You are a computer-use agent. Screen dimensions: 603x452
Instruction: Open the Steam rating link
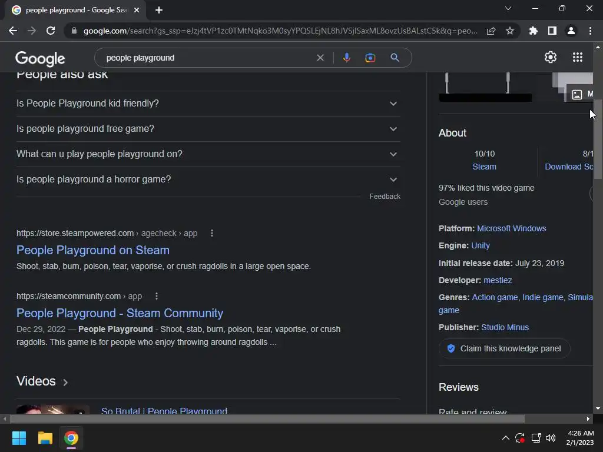(484, 167)
